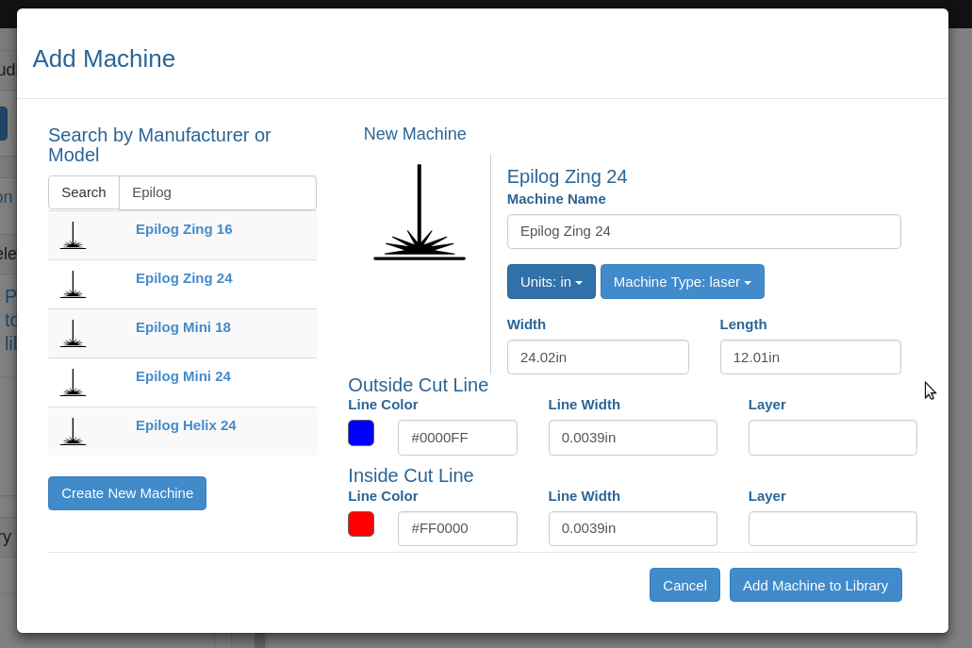Click the laser icon beside Epilog Mini 24
The width and height of the screenshot is (972, 648).
74,383
